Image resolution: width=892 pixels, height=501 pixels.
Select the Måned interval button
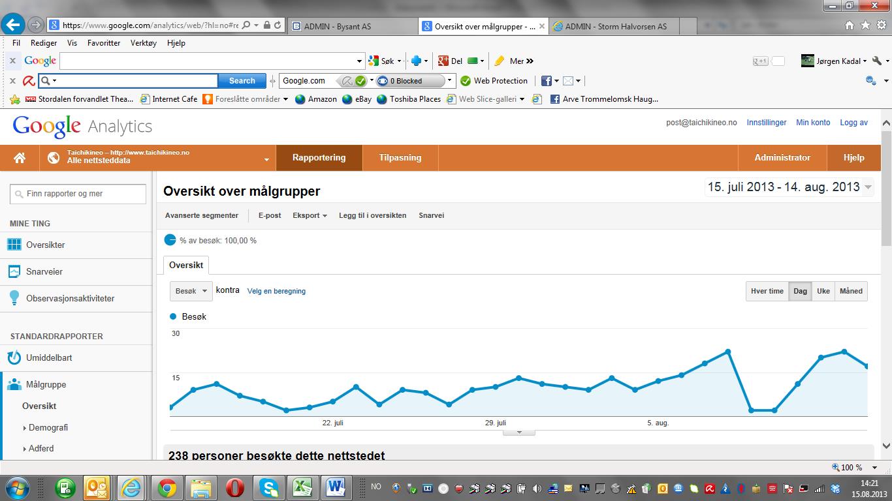click(851, 291)
